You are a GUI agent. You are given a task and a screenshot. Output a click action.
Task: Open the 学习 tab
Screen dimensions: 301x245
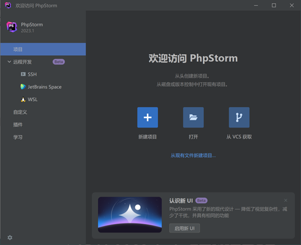click(x=43, y=137)
